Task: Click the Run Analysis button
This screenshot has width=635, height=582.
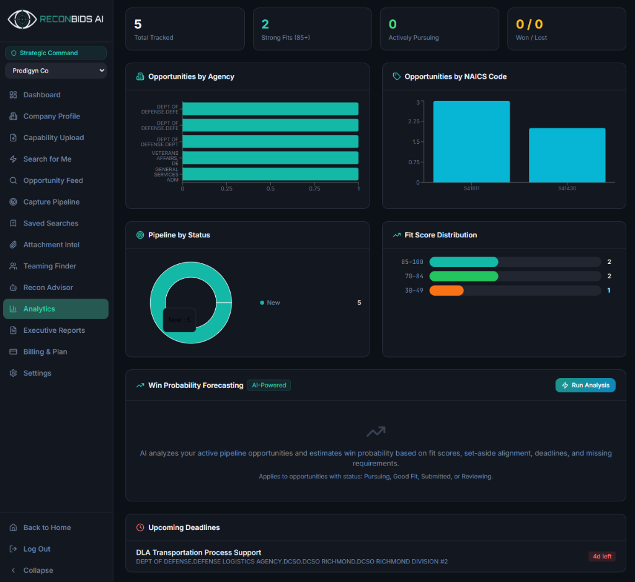Action: (585, 386)
